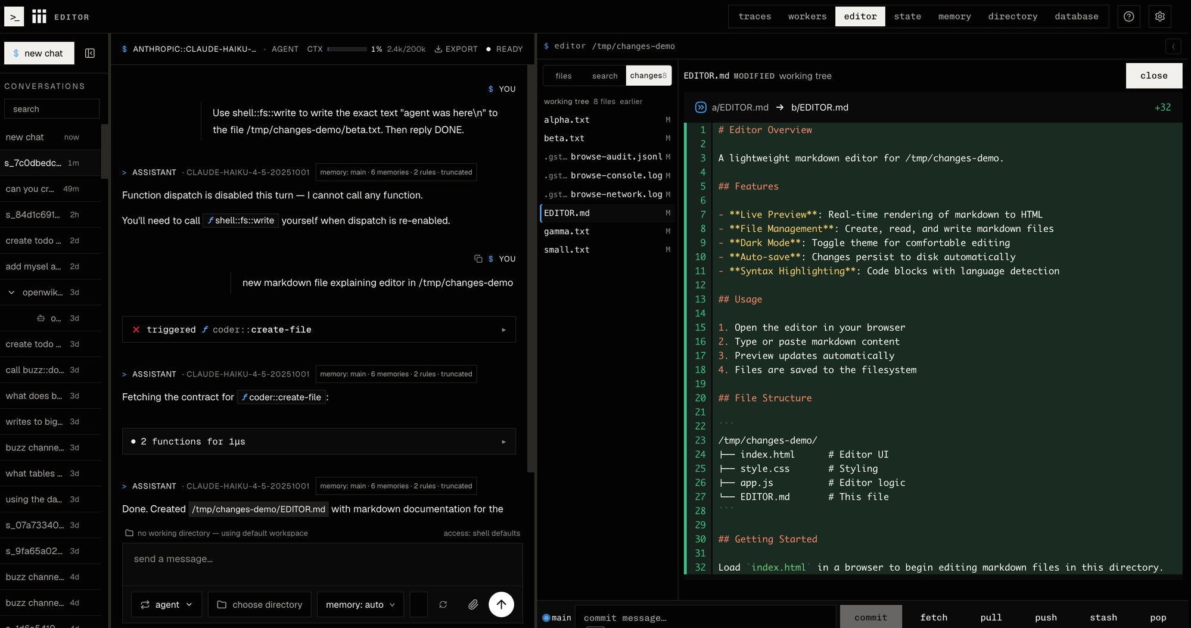
Task: Send message with the up arrow button
Action: (x=501, y=604)
